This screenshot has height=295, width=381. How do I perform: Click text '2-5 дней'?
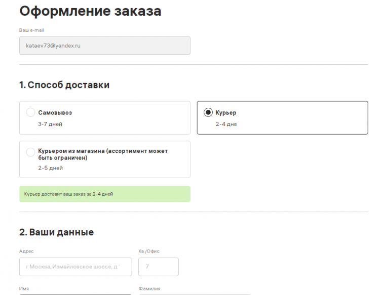[50, 168]
